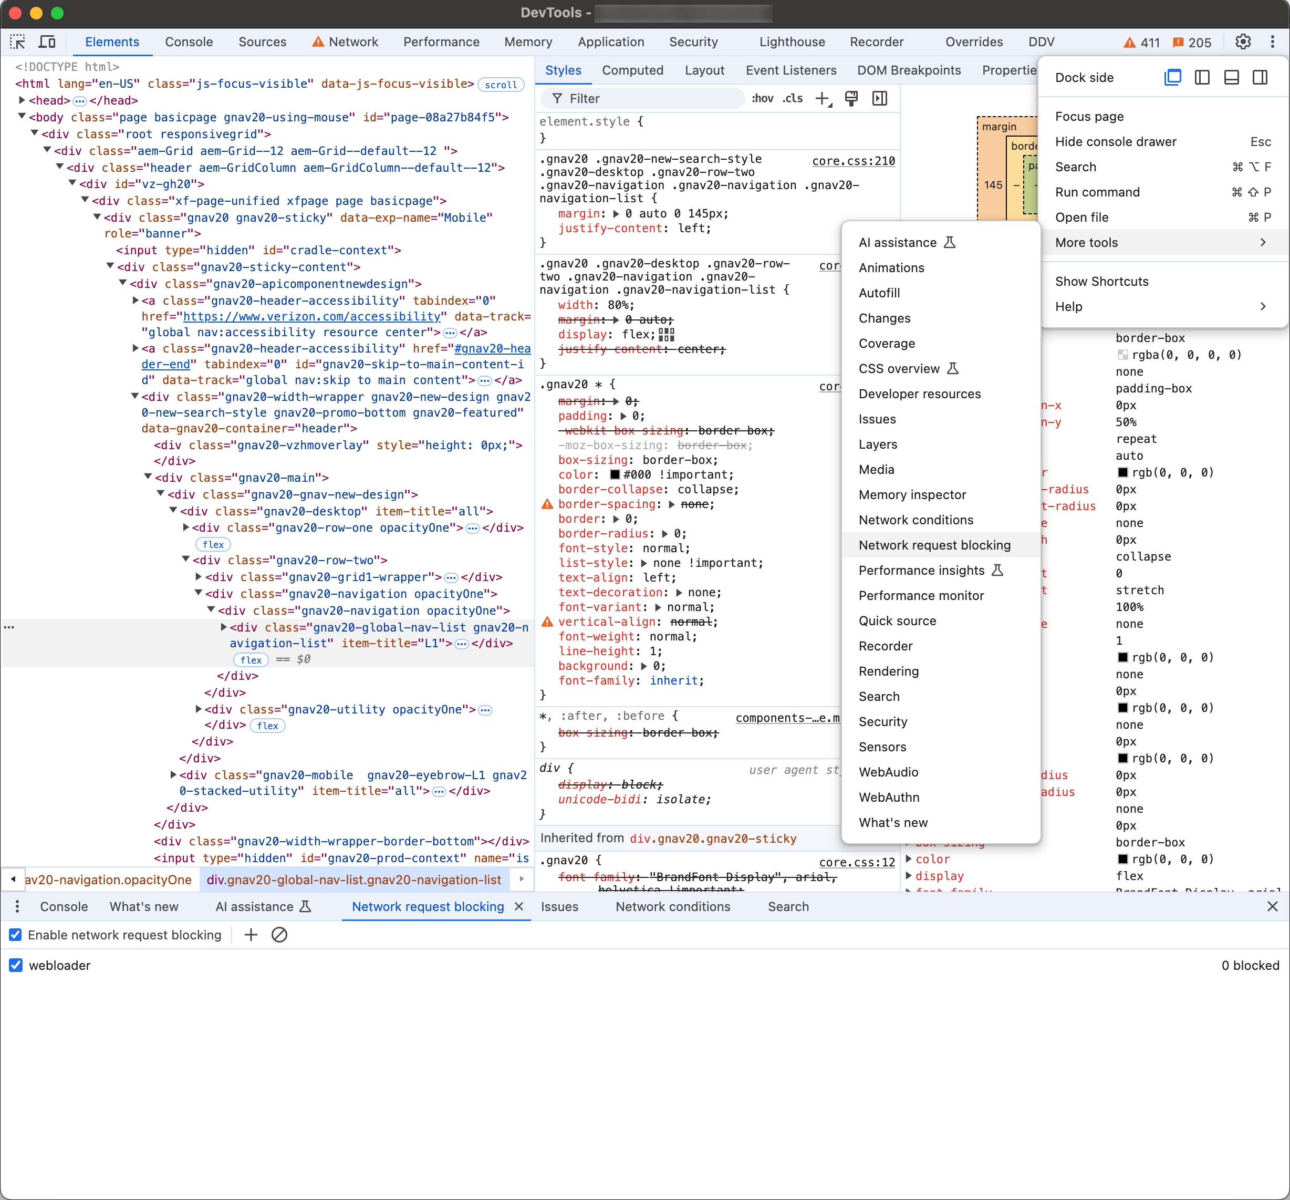
Task: Close the Network request blocking tab
Action: coord(518,907)
